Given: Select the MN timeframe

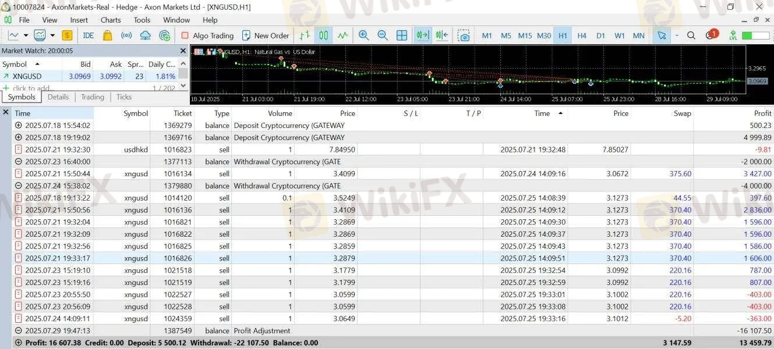Looking at the screenshot, I should point(639,35).
